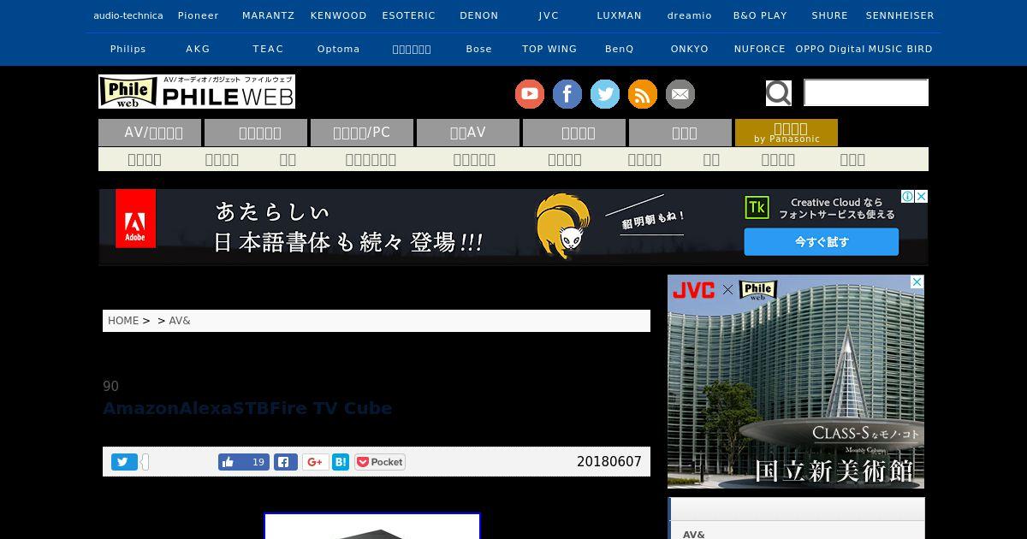
Task: Click the magnifier search icon
Action: pyautogui.click(x=779, y=92)
